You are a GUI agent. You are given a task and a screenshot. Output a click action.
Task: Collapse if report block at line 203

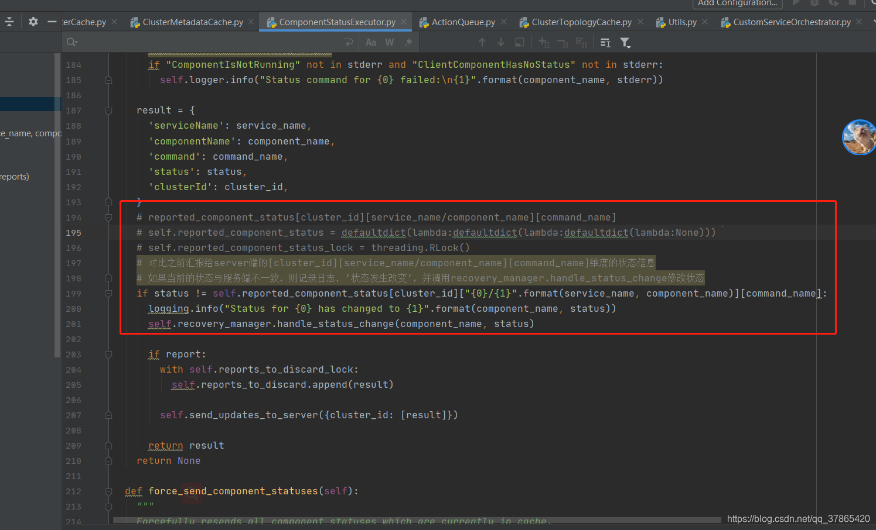point(108,354)
